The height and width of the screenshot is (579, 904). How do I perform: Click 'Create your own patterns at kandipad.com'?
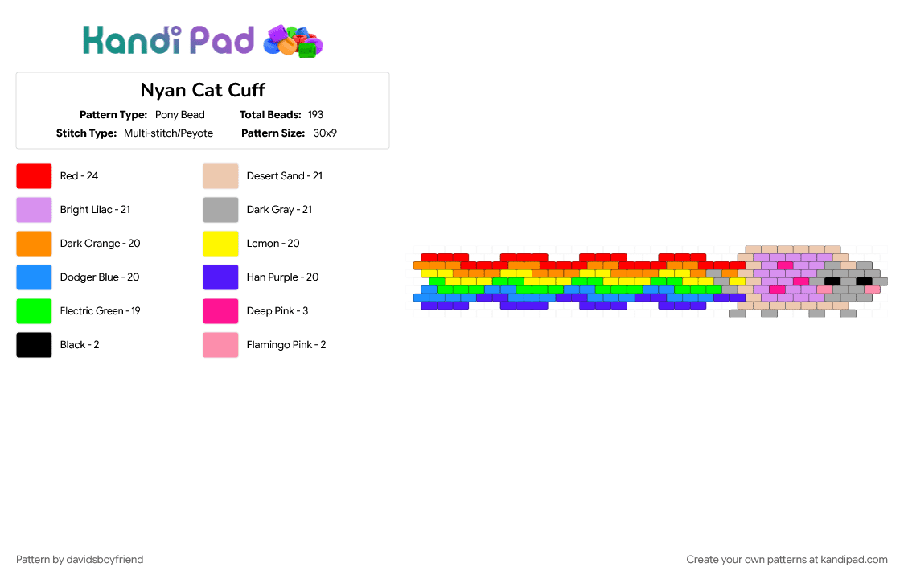tap(787, 560)
